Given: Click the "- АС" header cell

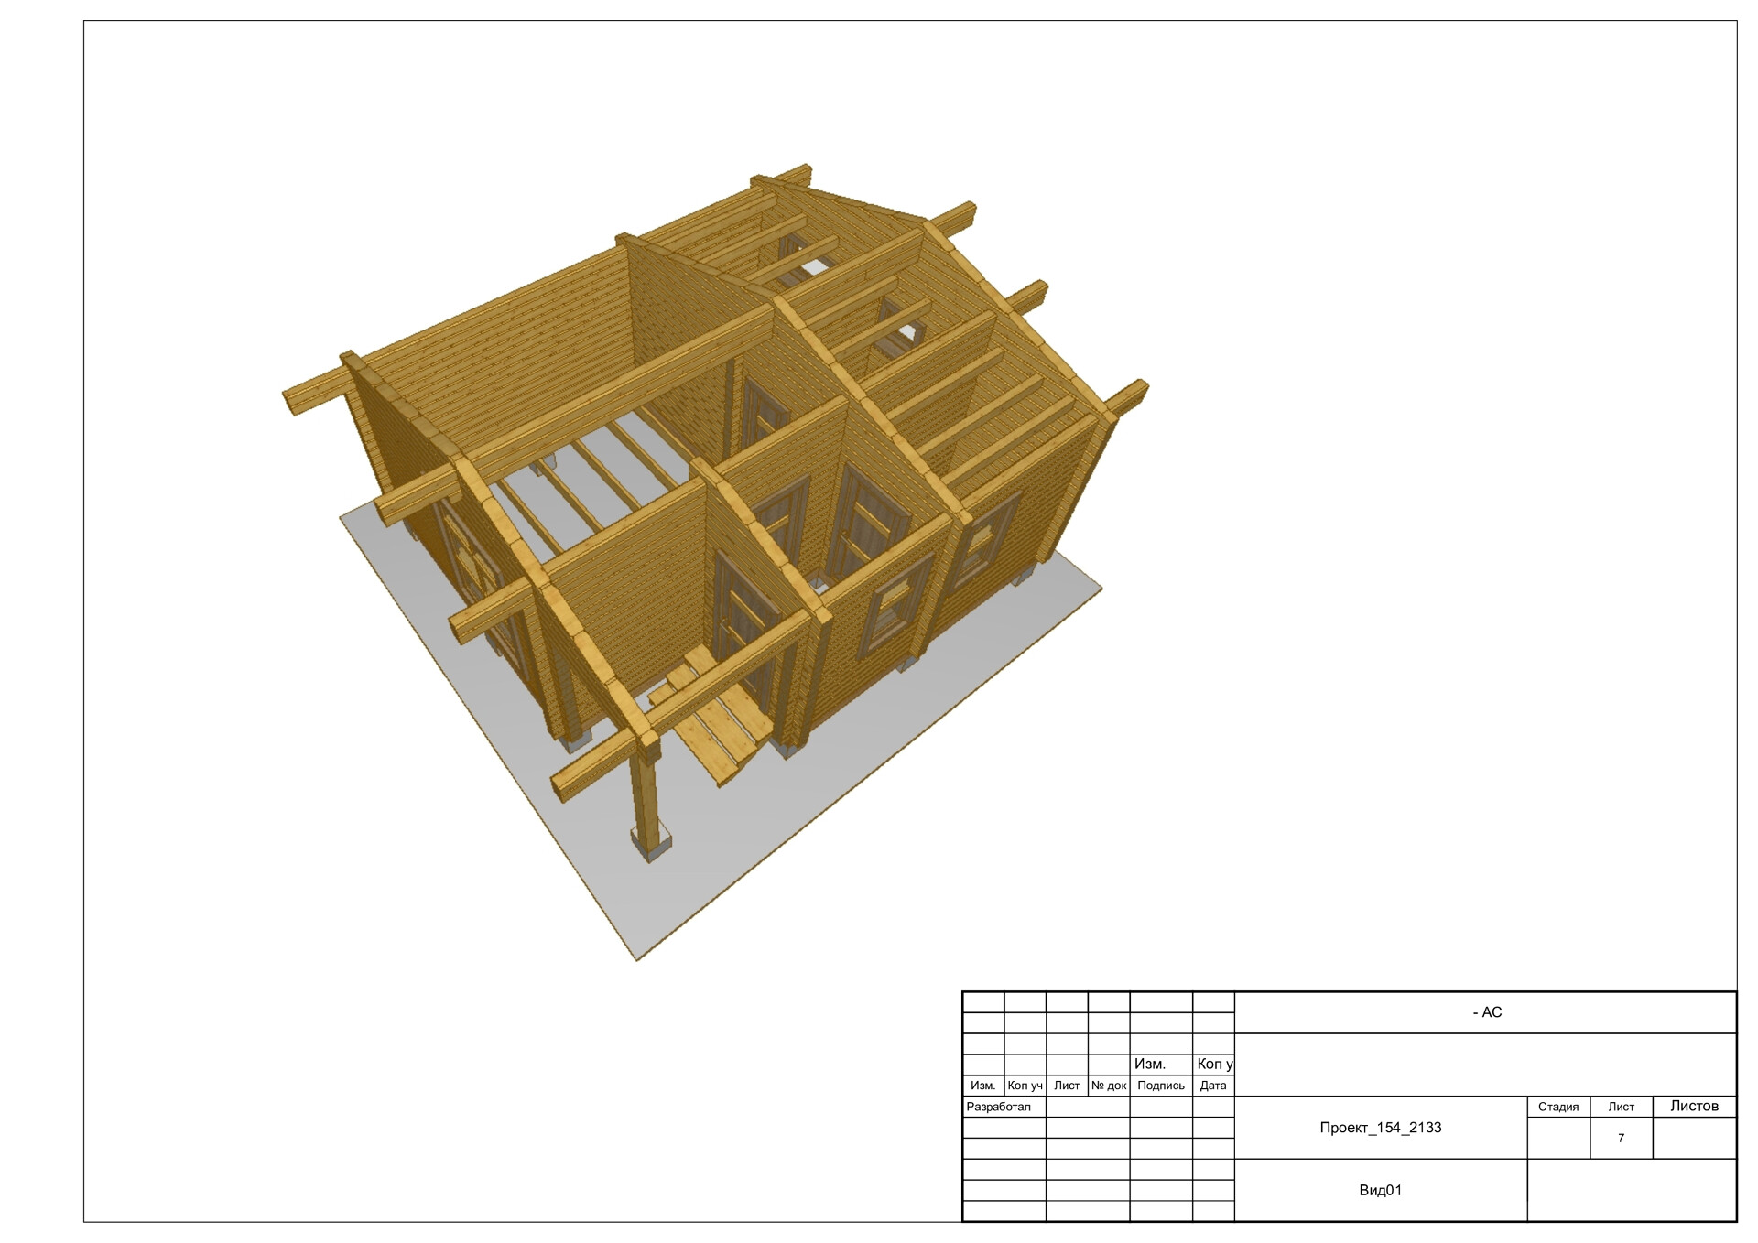Looking at the screenshot, I should 1486,1012.
